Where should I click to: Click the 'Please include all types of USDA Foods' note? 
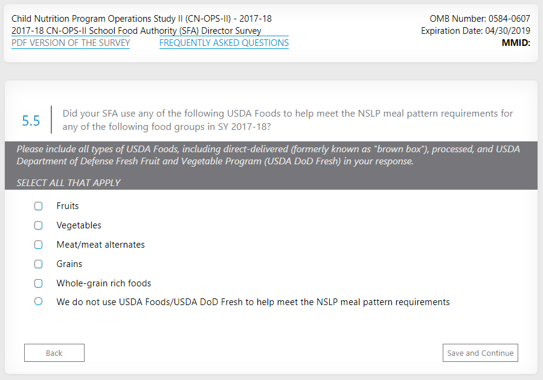click(268, 155)
